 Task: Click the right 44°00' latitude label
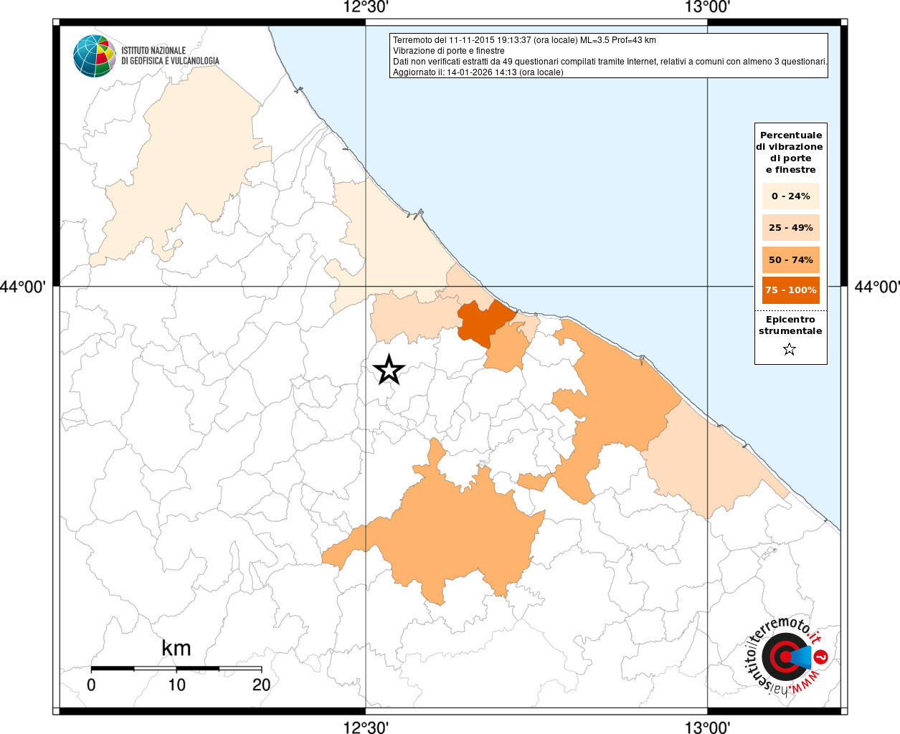click(876, 287)
